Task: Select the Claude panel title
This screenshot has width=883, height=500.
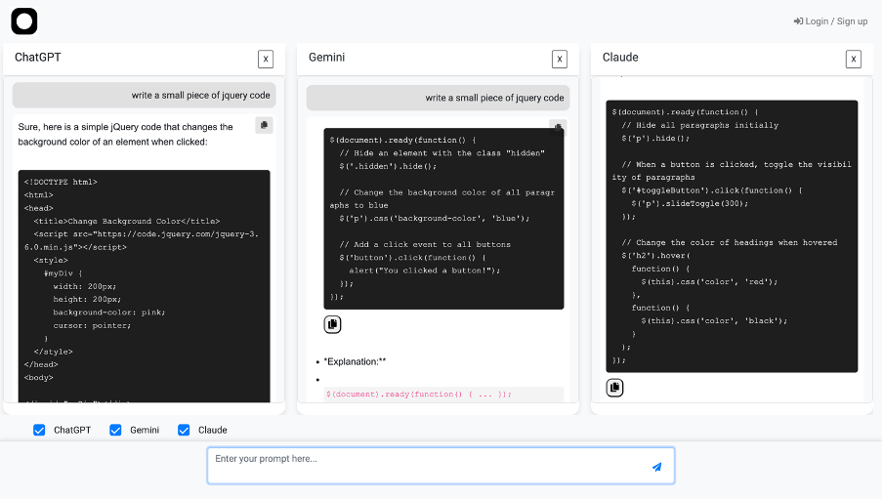Action: pos(620,58)
